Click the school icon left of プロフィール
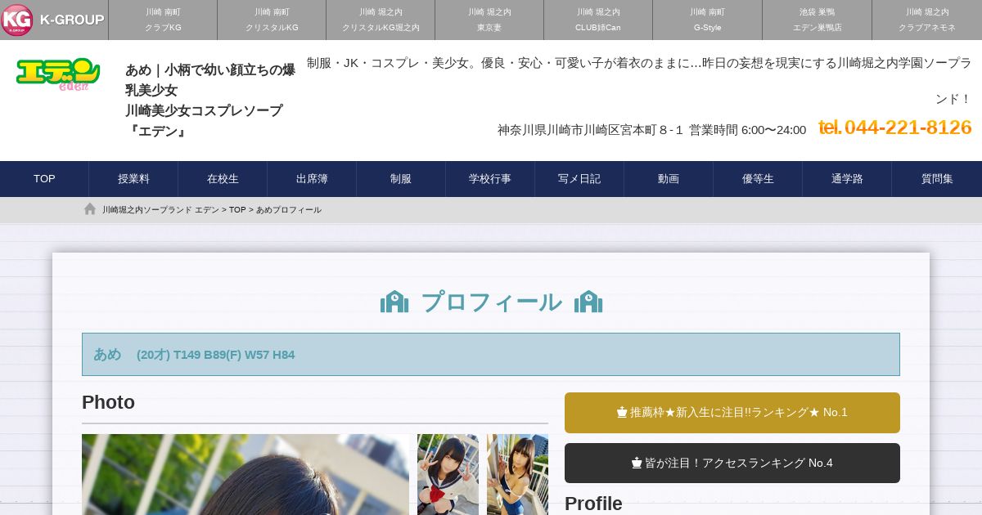Image resolution: width=982 pixels, height=515 pixels. tap(394, 302)
